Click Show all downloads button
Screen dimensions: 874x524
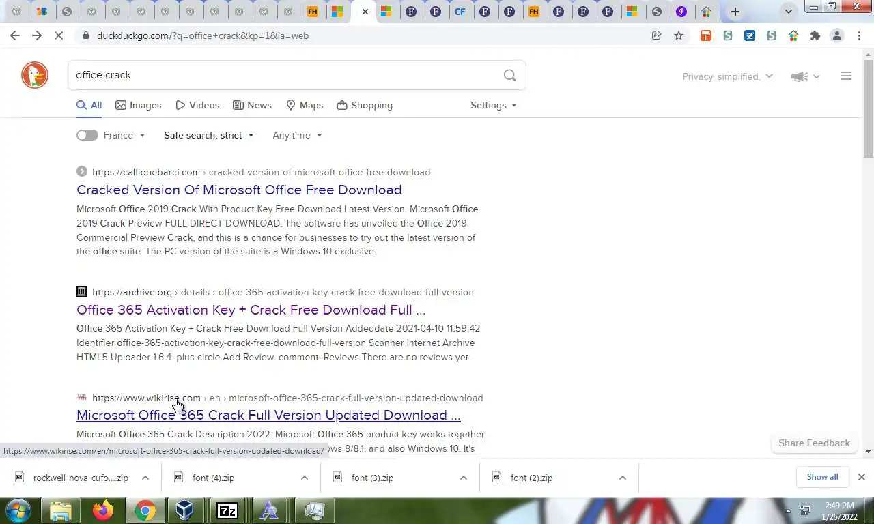pos(822,477)
